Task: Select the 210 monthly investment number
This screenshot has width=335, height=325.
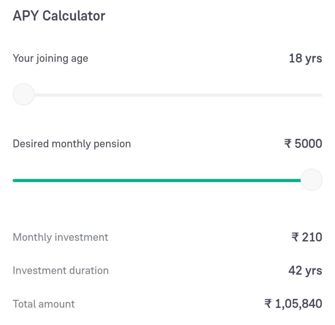Action: [312, 237]
